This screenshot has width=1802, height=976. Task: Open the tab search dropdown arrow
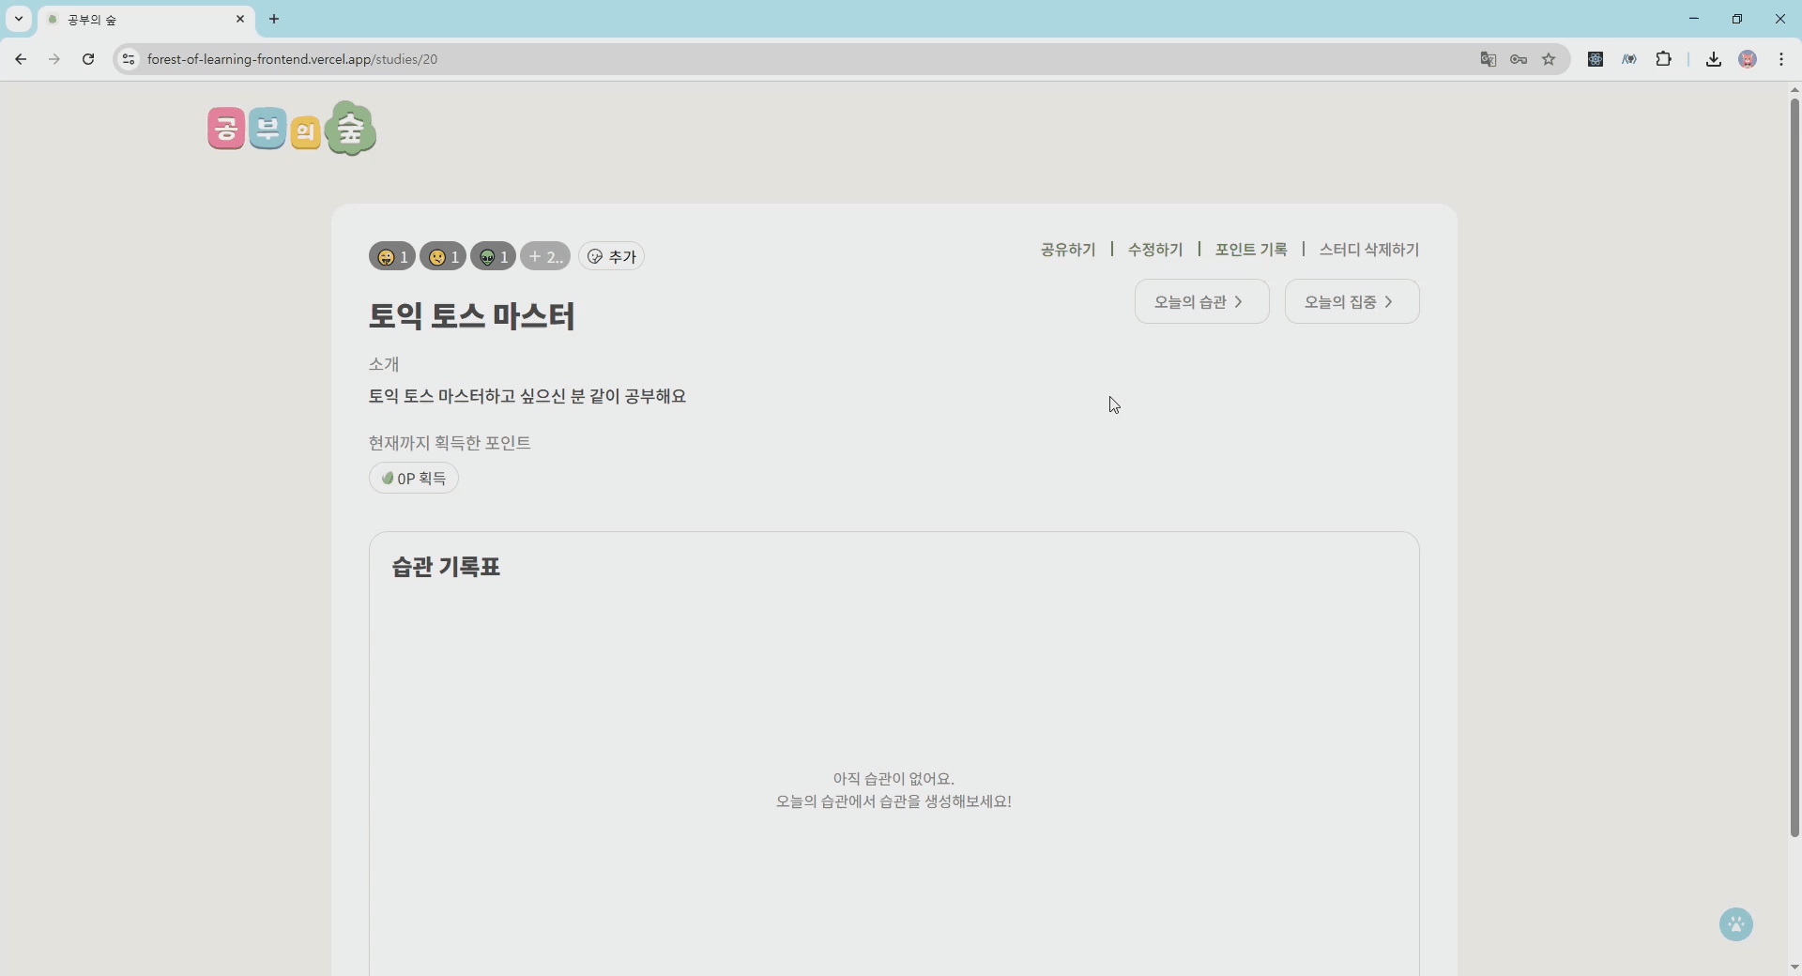coord(18,19)
